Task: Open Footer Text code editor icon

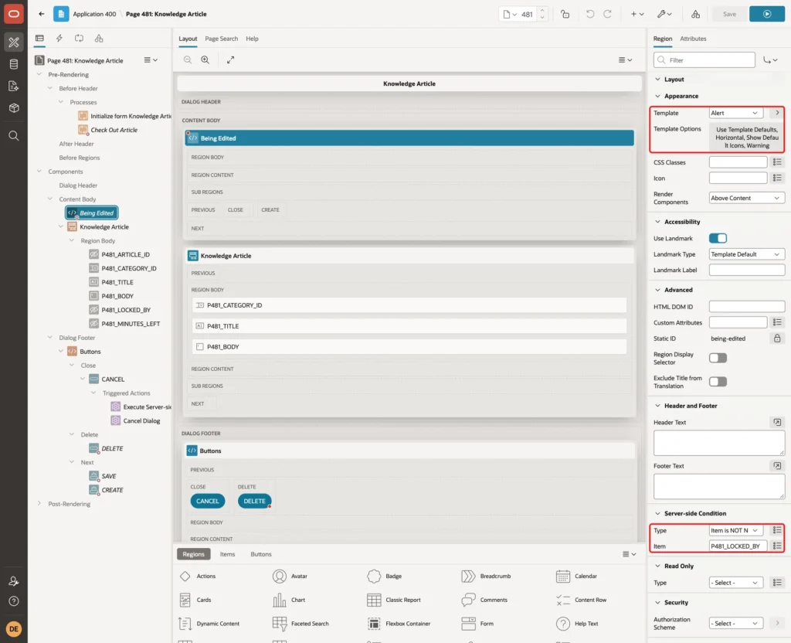Action: click(x=777, y=466)
